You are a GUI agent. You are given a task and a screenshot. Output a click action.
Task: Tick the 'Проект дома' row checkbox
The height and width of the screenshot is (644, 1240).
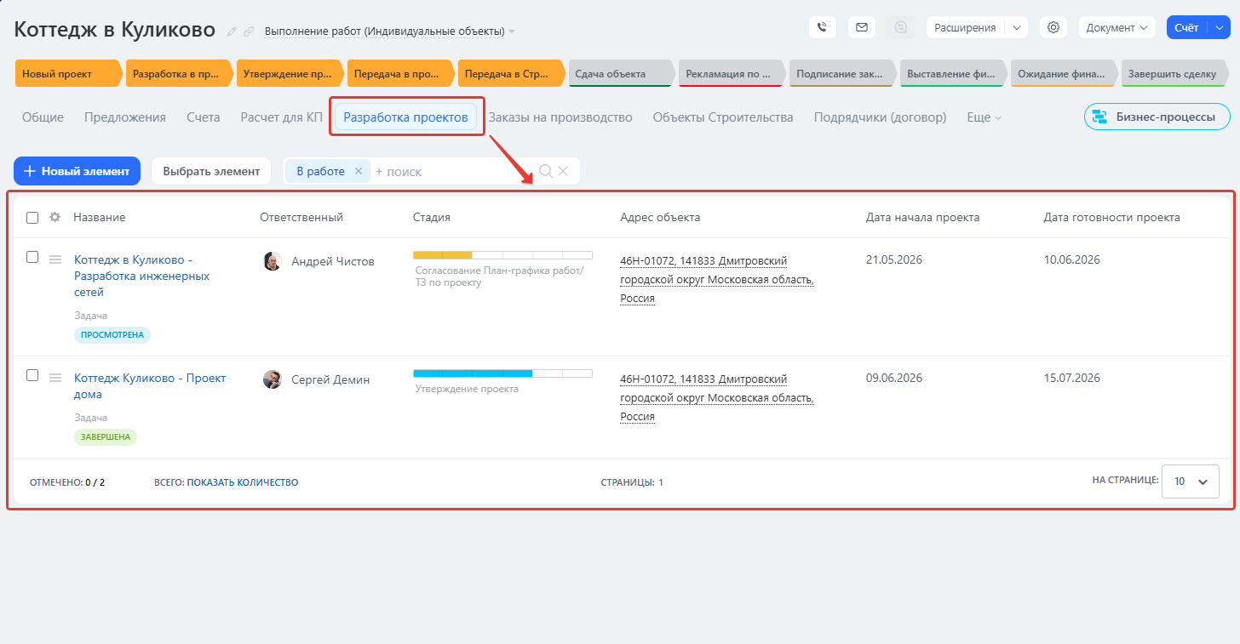32,375
